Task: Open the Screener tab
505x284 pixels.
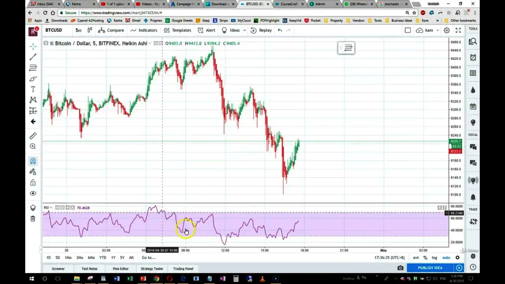Action: click(x=58, y=269)
